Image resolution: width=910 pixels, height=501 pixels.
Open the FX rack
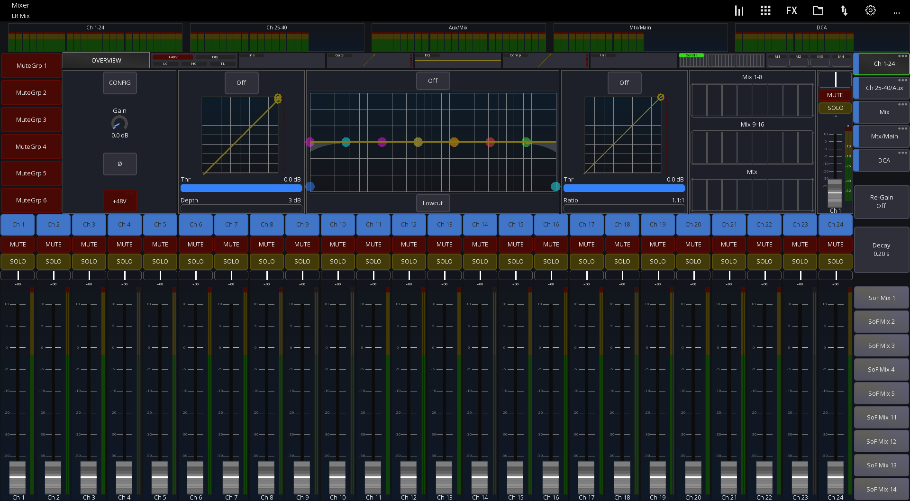point(791,10)
